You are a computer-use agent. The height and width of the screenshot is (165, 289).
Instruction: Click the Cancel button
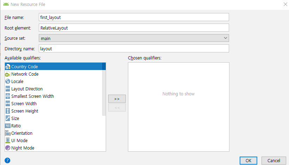pos(274,160)
